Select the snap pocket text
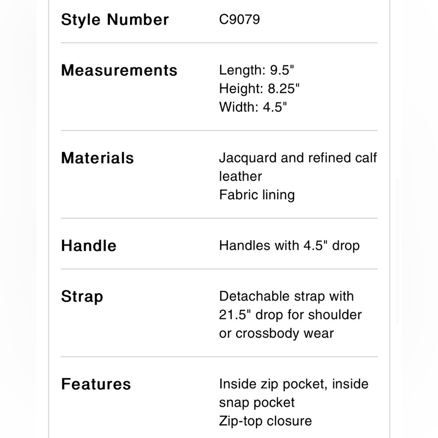The width and height of the screenshot is (438, 438). (x=257, y=403)
